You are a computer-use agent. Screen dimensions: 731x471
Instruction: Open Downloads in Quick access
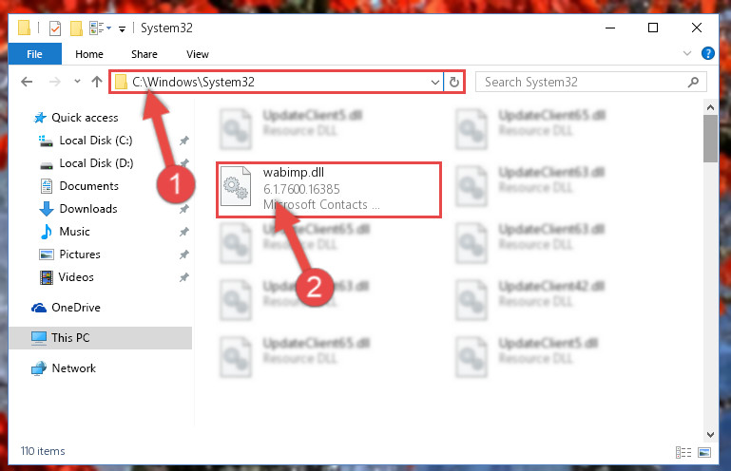[88, 209]
